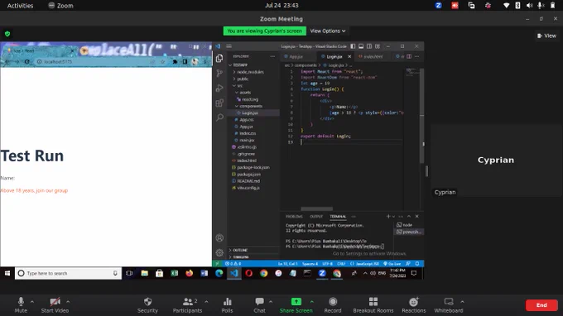
Task: Open the Search view in VS Code
Action: pos(219,117)
